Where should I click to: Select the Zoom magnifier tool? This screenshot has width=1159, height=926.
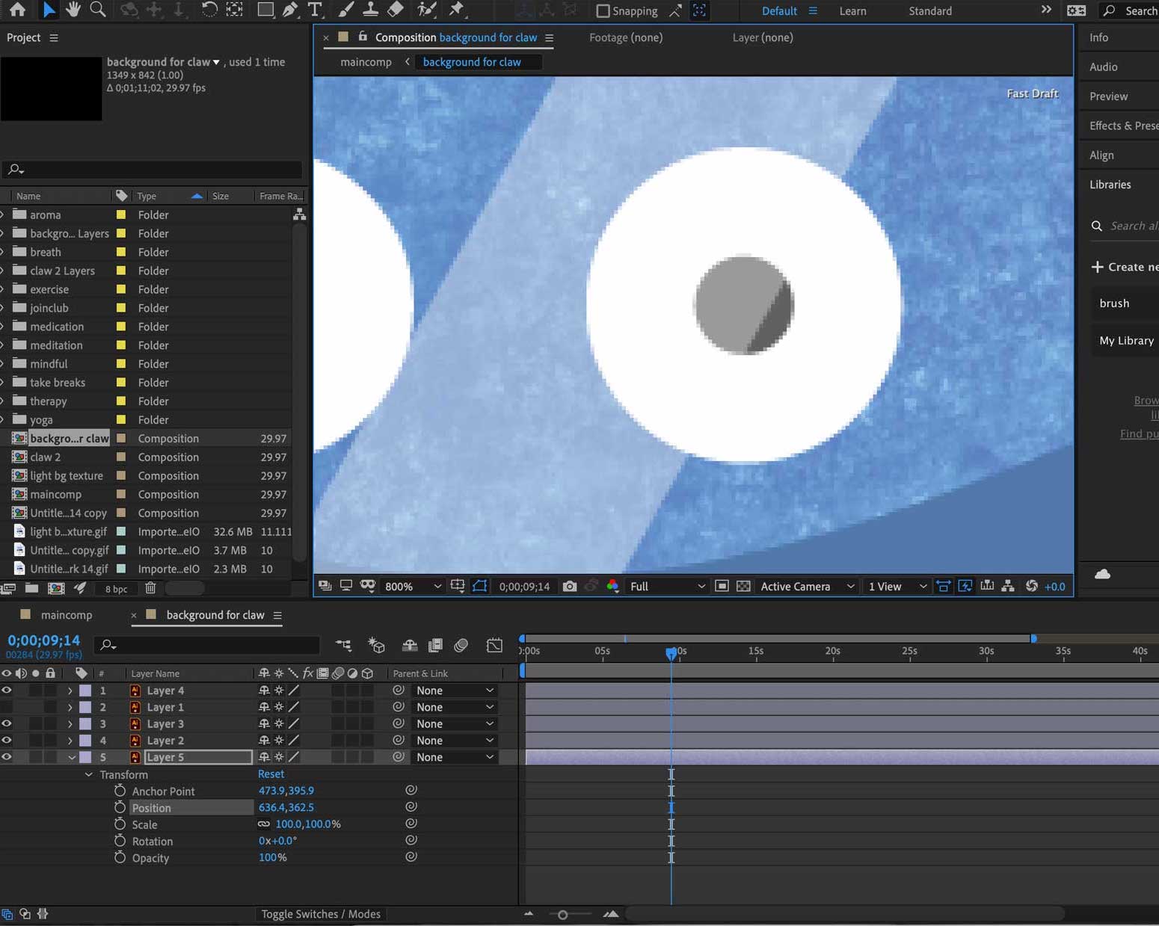pos(97,10)
